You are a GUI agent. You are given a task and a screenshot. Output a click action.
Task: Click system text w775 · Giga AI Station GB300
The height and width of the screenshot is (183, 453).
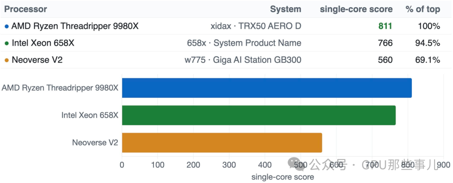[243, 60]
